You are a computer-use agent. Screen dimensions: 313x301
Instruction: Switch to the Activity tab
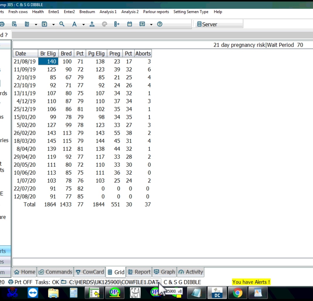[x=191, y=272]
